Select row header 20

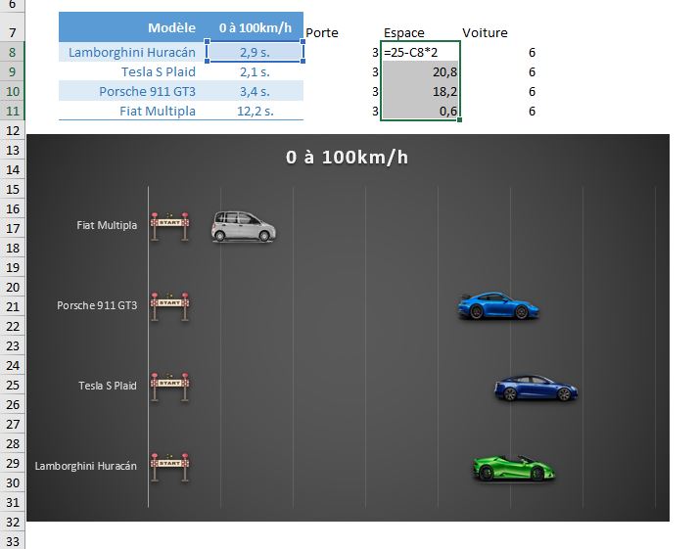(x=13, y=287)
